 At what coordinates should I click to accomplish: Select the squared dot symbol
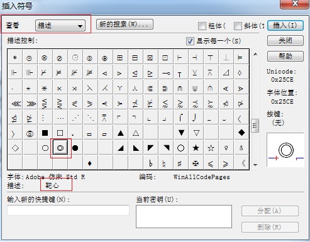click(x=165, y=58)
